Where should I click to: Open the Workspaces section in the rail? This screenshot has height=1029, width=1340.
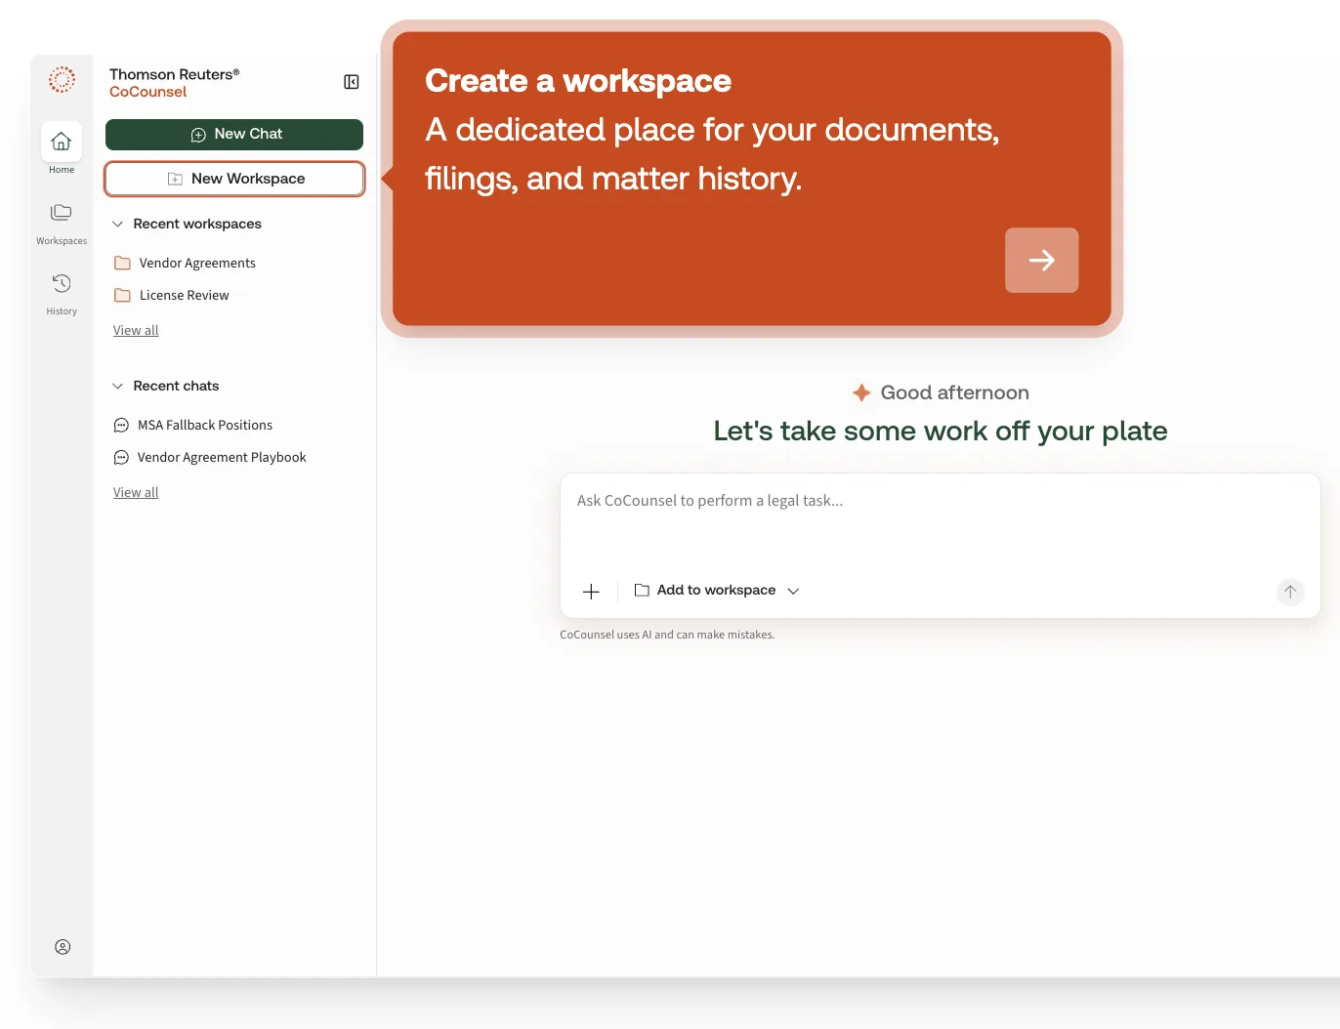[x=62, y=223]
